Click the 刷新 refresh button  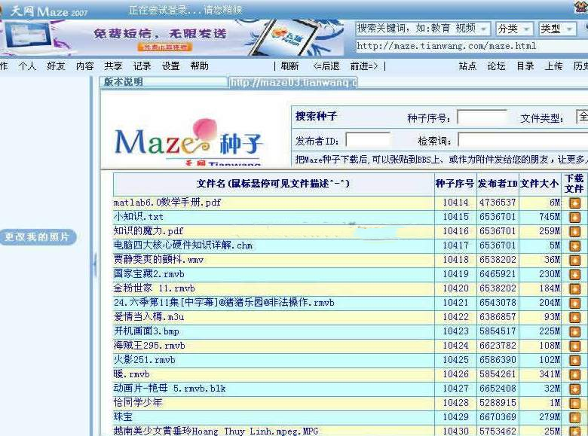[x=290, y=66]
